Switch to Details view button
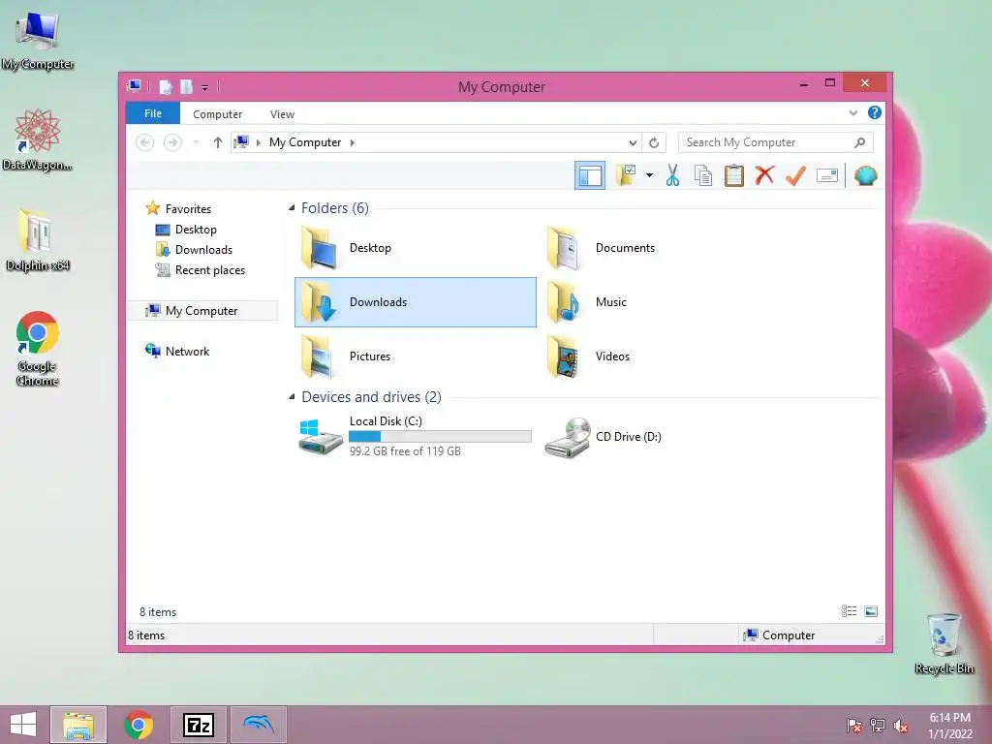This screenshot has height=744, width=992. 849,611
